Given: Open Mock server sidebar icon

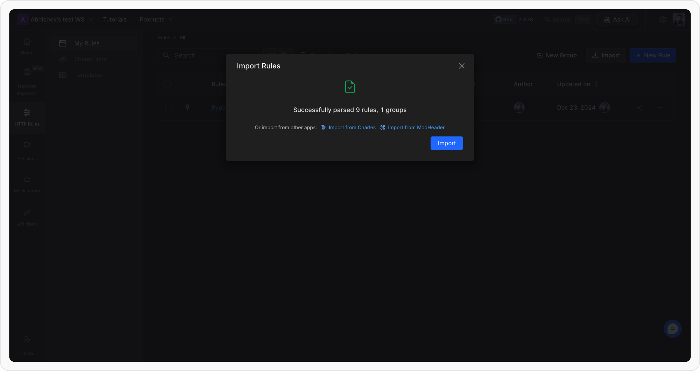Looking at the screenshot, I should [x=27, y=184].
